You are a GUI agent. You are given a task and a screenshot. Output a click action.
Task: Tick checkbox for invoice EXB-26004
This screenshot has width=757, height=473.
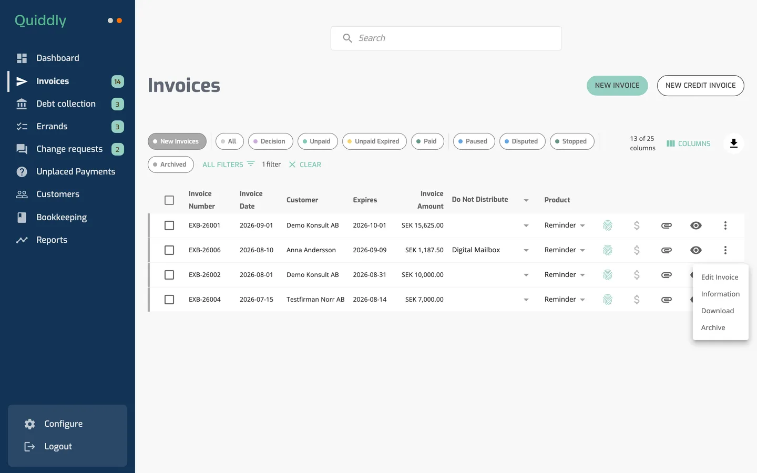[x=169, y=300]
